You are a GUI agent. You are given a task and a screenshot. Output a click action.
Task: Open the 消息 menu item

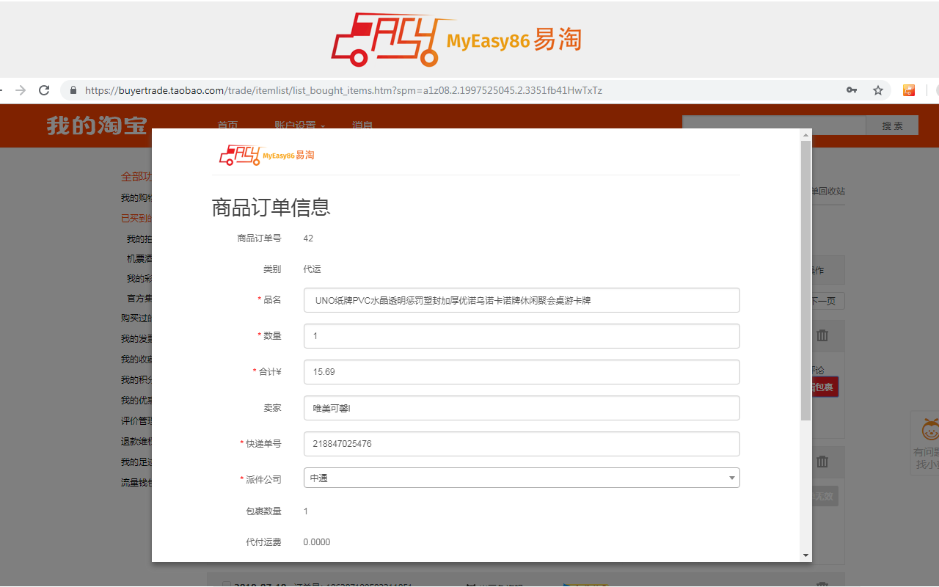click(361, 125)
